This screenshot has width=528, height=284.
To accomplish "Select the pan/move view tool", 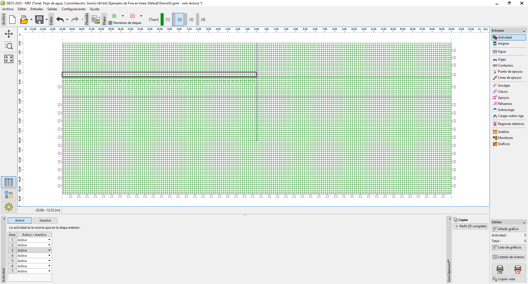I will point(9,34).
